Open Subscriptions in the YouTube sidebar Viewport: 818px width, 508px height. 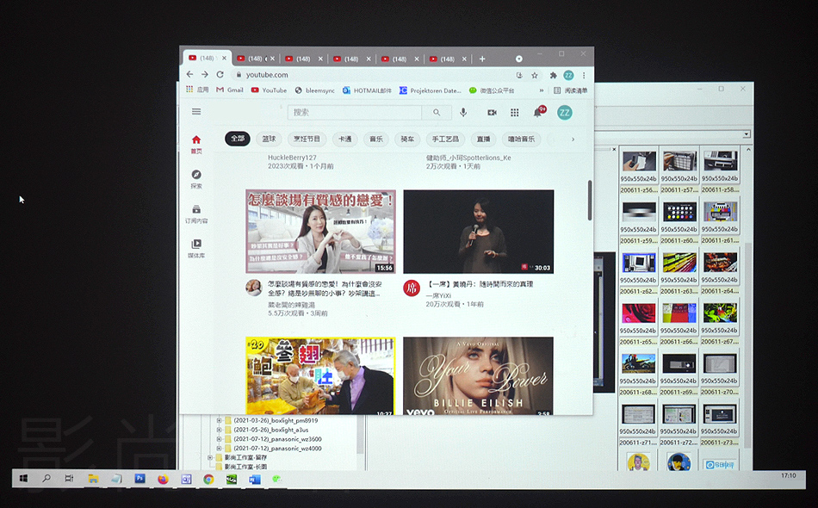pos(196,214)
